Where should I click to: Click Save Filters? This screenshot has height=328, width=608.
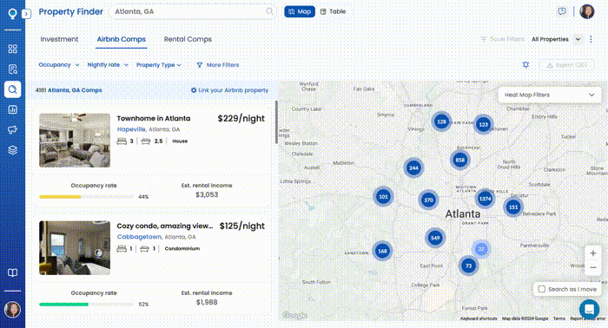[x=503, y=39]
